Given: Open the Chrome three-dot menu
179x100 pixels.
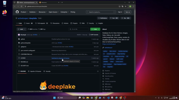Looking at the screenshot, I should pyautogui.click(x=133, y=6).
